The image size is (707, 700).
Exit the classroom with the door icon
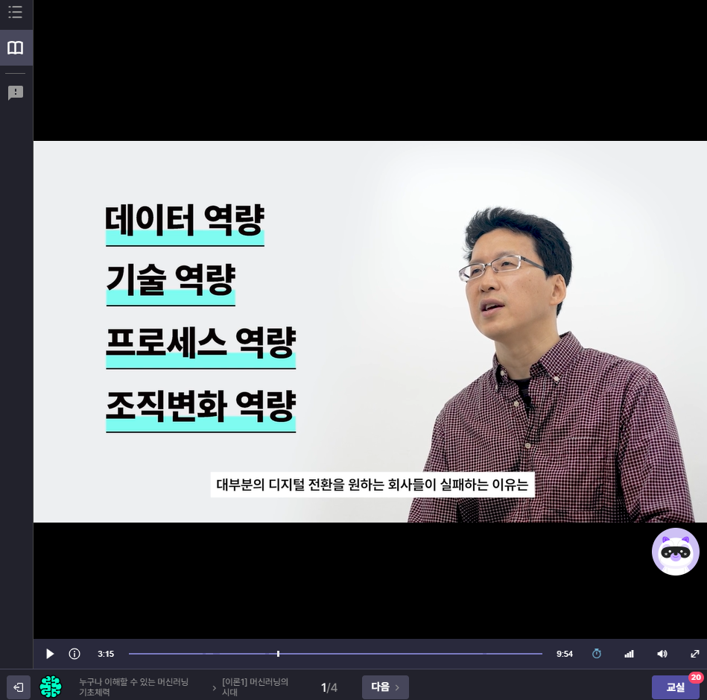tap(19, 687)
